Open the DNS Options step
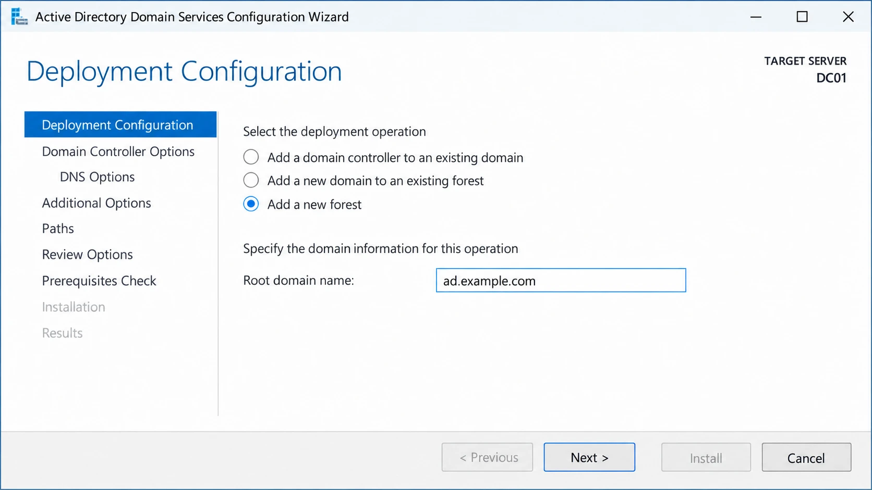The width and height of the screenshot is (872, 490). tap(98, 177)
